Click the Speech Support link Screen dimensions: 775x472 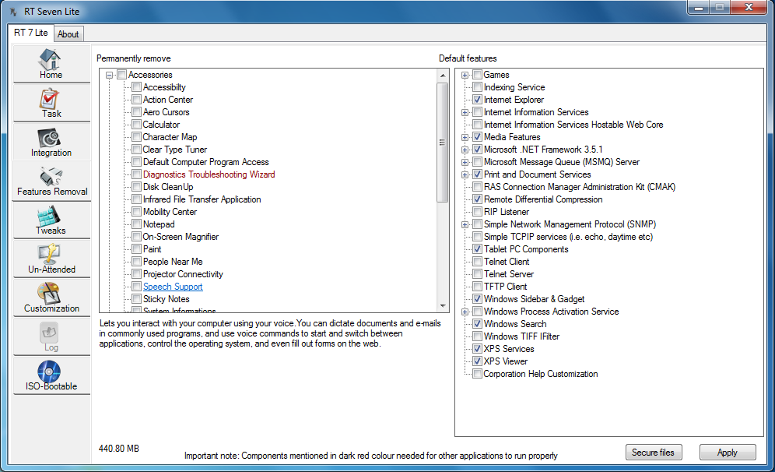coord(173,287)
